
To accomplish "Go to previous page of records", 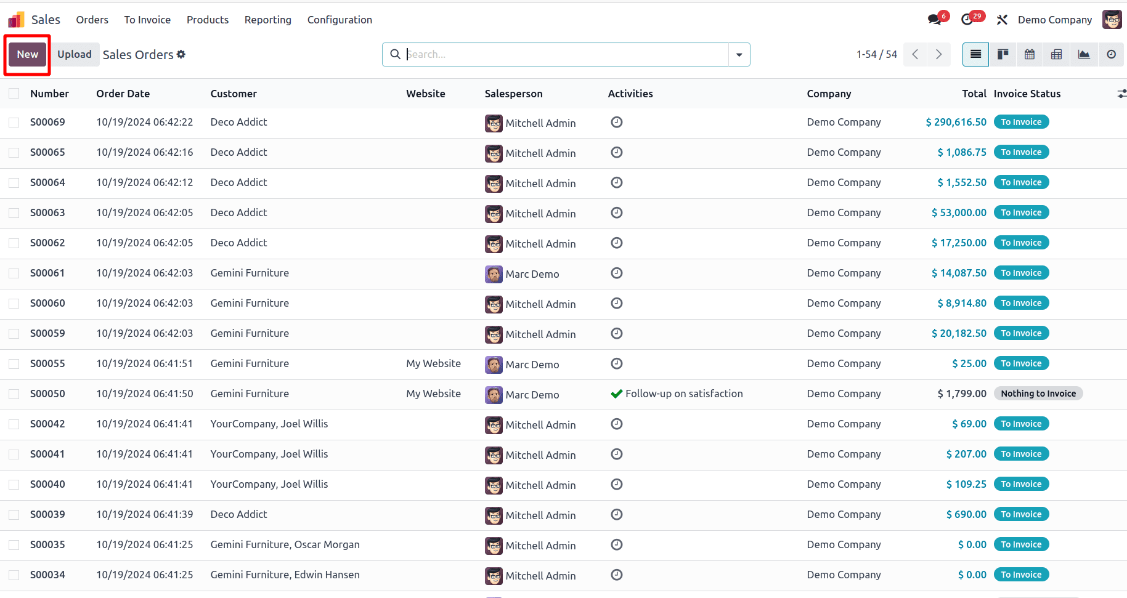I will pyautogui.click(x=915, y=54).
